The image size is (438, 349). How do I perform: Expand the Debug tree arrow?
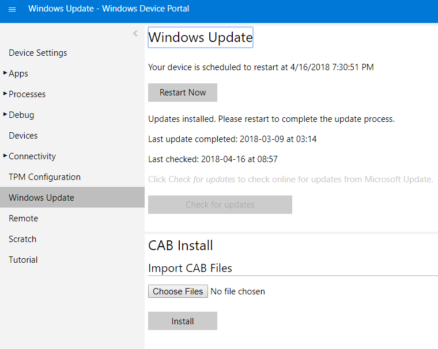click(x=5, y=114)
